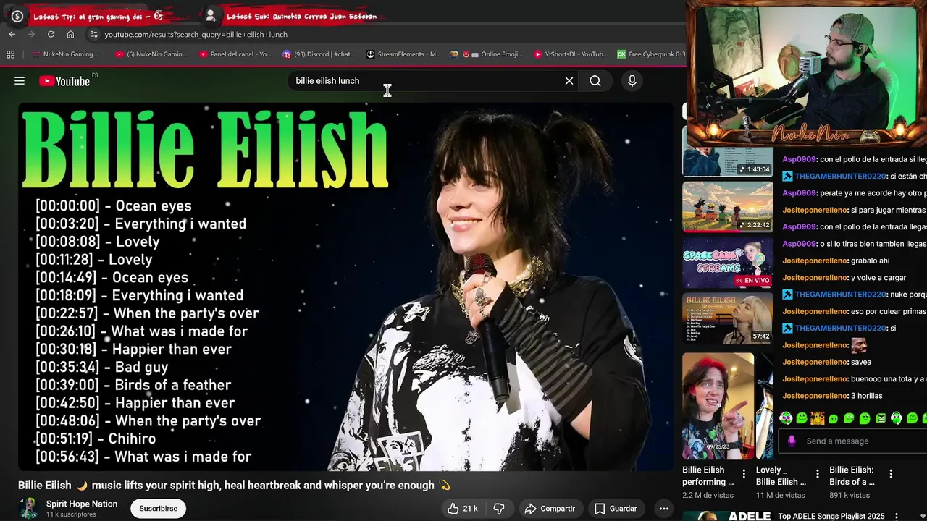The image size is (927, 521).
Task: Click the '[00:39:00] - Birds of a feather' line
Action: [x=133, y=385]
